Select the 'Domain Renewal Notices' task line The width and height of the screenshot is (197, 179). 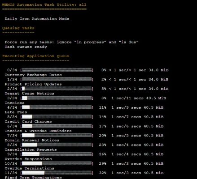32,140
